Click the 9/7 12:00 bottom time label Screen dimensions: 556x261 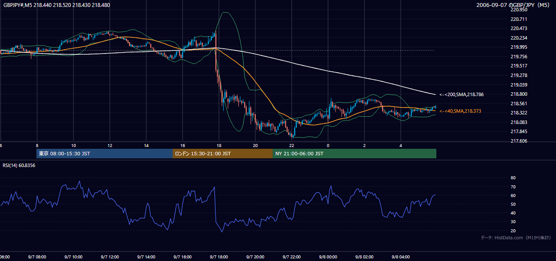tap(110, 257)
